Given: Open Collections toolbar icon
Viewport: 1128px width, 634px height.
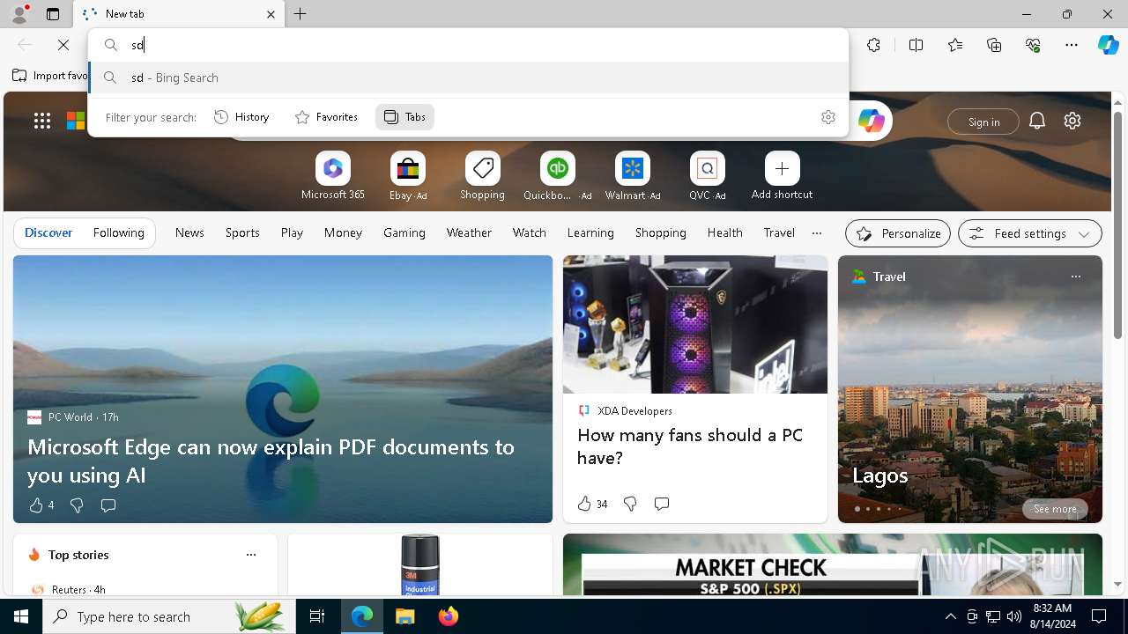Looking at the screenshot, I should click(994, 45).
